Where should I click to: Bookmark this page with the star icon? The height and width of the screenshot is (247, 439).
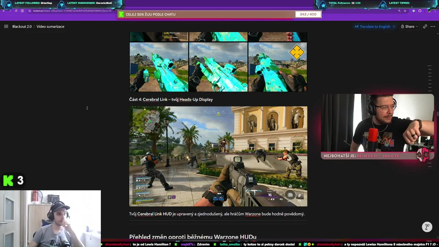click(x=405, y=11)
